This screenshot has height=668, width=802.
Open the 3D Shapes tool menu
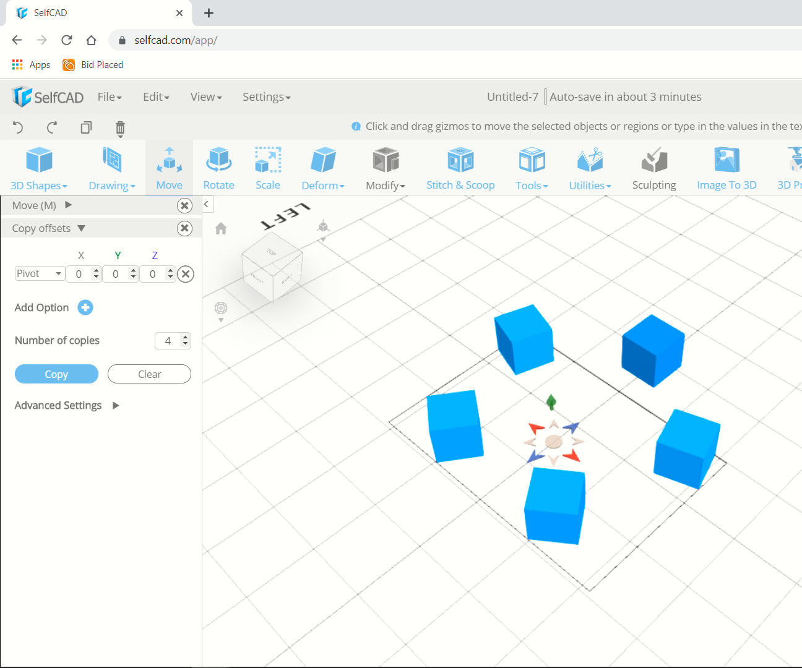[39, 168]
